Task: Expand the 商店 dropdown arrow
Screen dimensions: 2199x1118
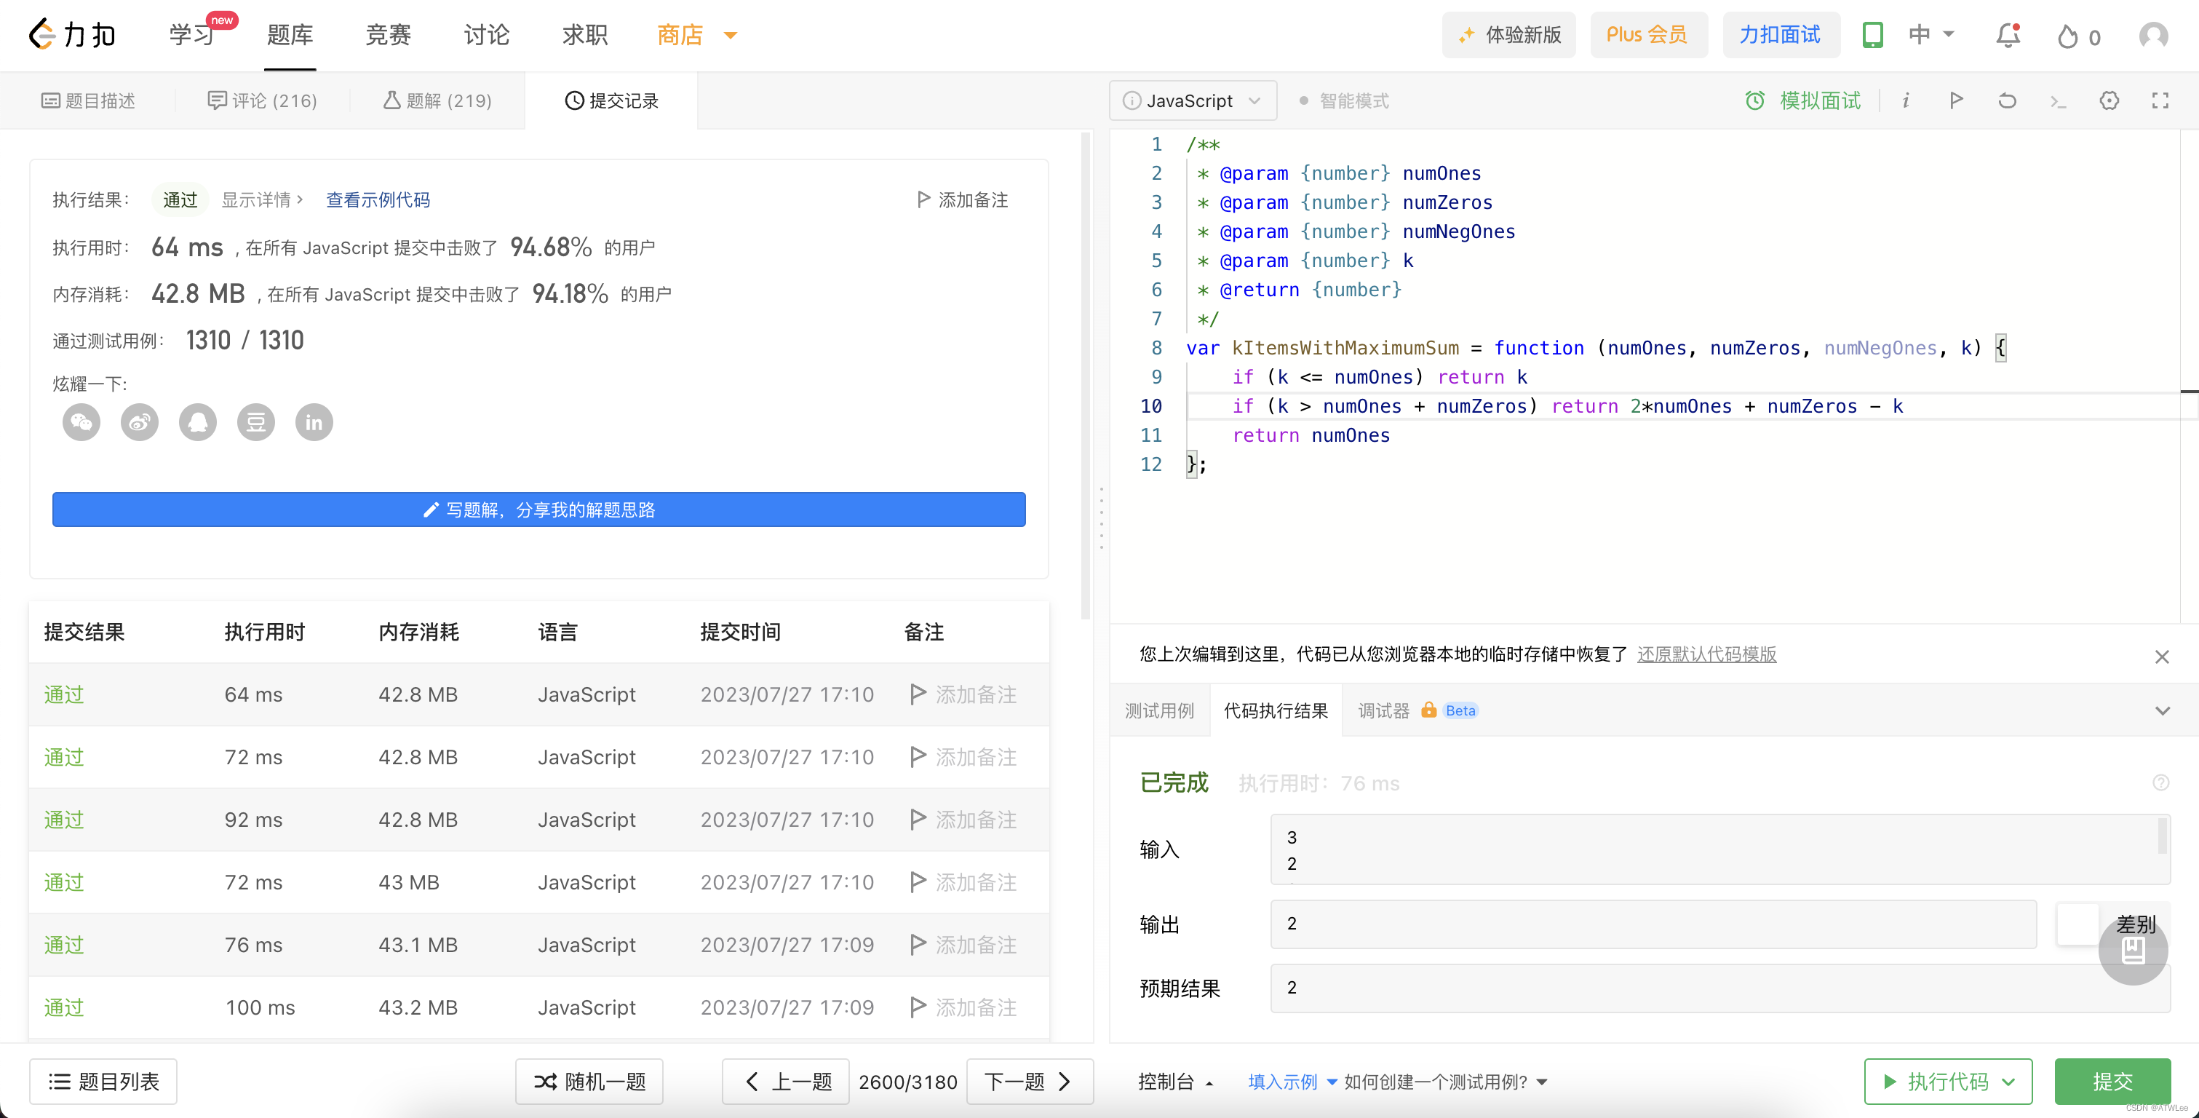Action: point(730,36)
